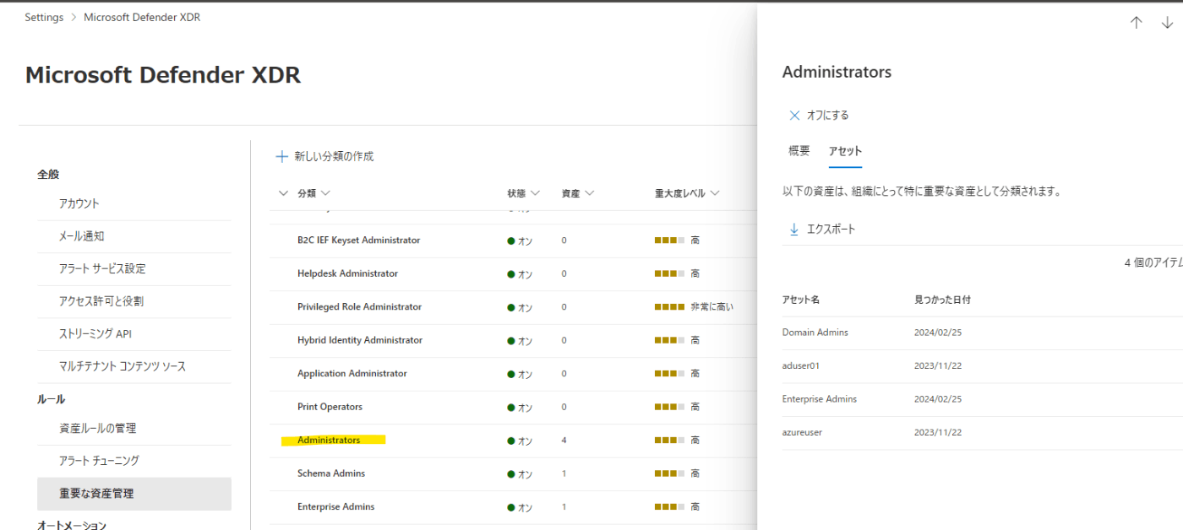Select Hybrid Identity Administrator row
The height and width of the screenshot is (530, 1183).
pyautogui.click(x=514, y=340)
